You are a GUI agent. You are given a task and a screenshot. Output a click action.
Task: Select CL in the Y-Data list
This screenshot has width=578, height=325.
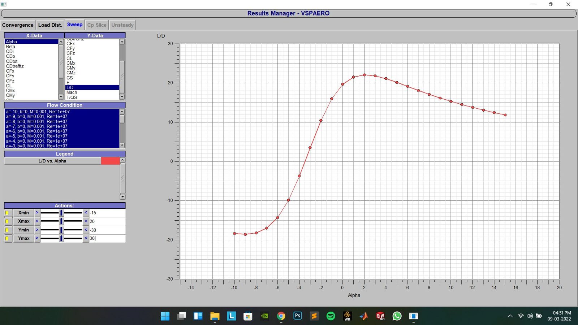click(x=92, y=58)
